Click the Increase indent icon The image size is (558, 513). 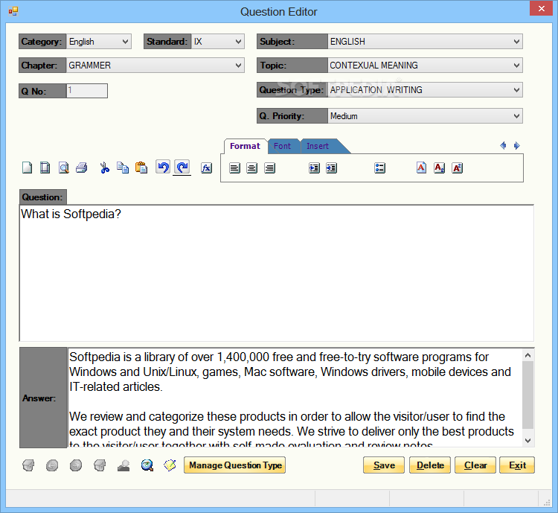(314, 168)
